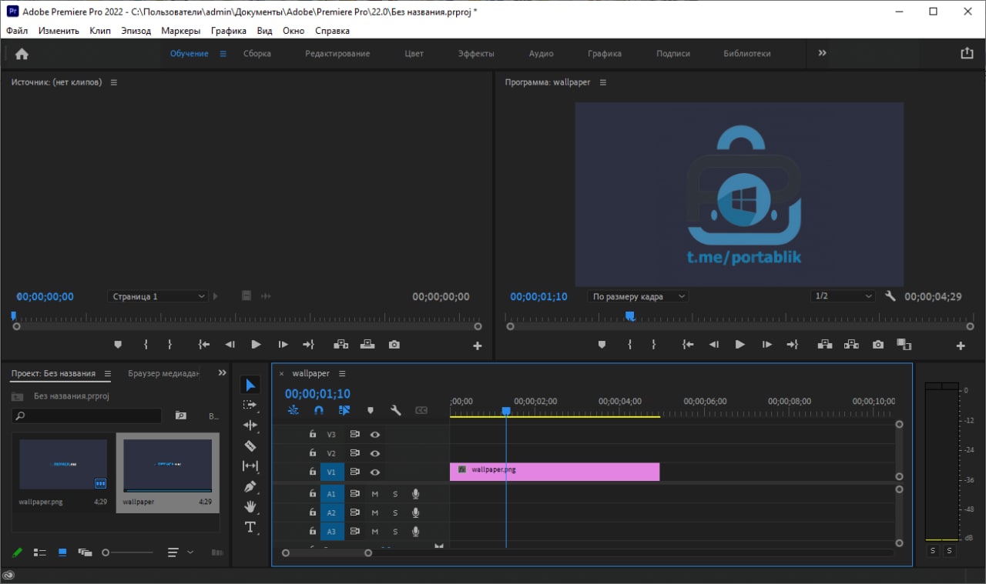Open the Эпизод menu

tap(136, 31)
